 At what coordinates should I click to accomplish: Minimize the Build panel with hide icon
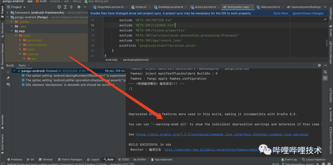coord(326,65)
